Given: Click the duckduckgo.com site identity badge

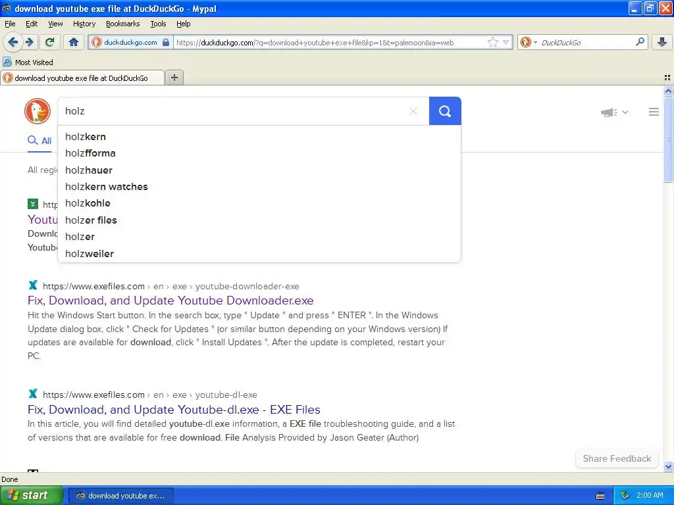Looking at the screenshot, I should click(131, 42).
